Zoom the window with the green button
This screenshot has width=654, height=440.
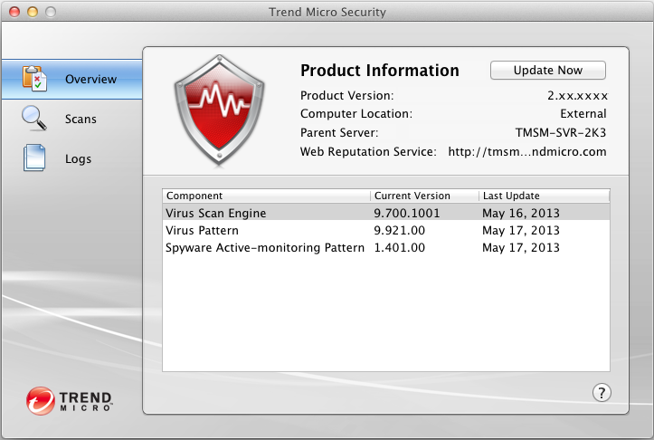pos(51,13)
